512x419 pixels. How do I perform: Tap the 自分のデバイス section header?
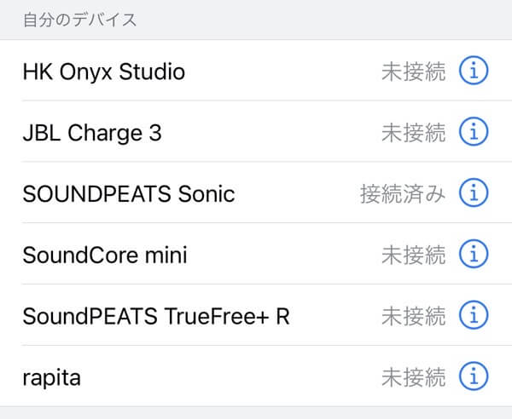tap(79, 20)
